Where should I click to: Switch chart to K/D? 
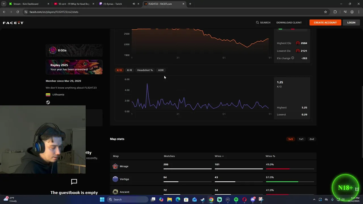pyautogui.click(x=119, y=70)
